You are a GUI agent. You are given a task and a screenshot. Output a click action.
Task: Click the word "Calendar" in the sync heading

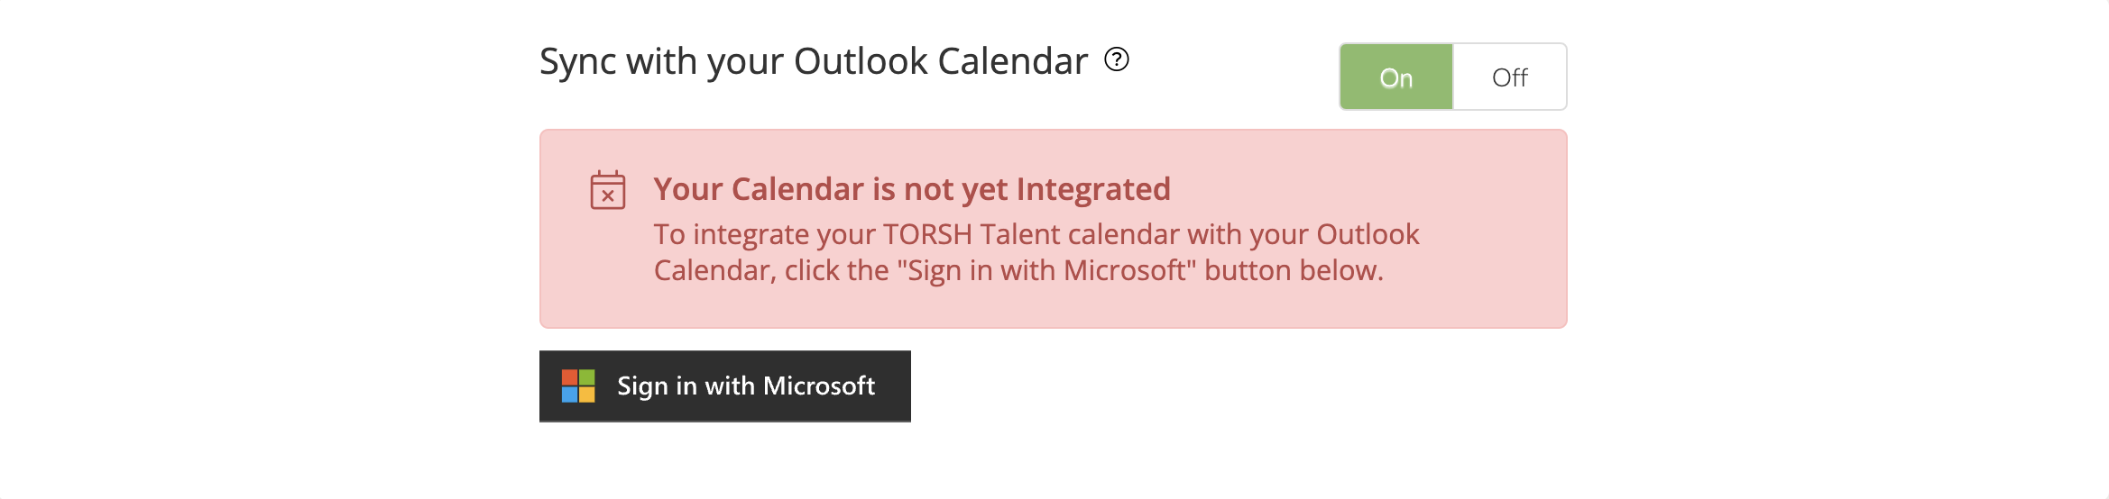pyautogui.click(x=1012, y=61)
